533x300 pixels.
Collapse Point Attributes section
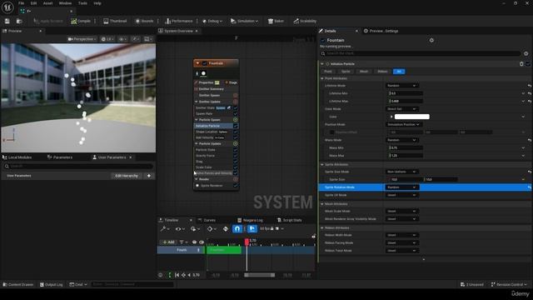tap(322, 78)
